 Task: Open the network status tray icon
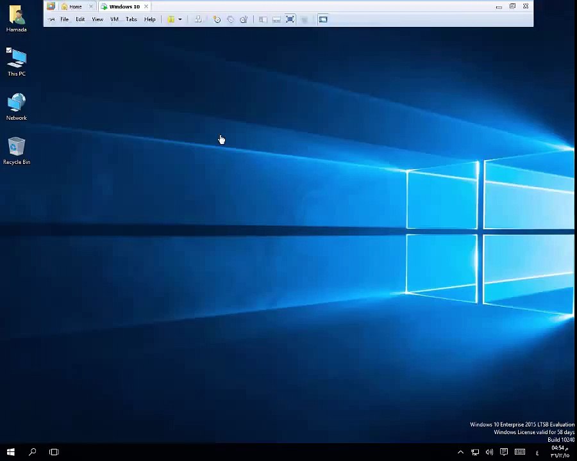pos(475,452)
